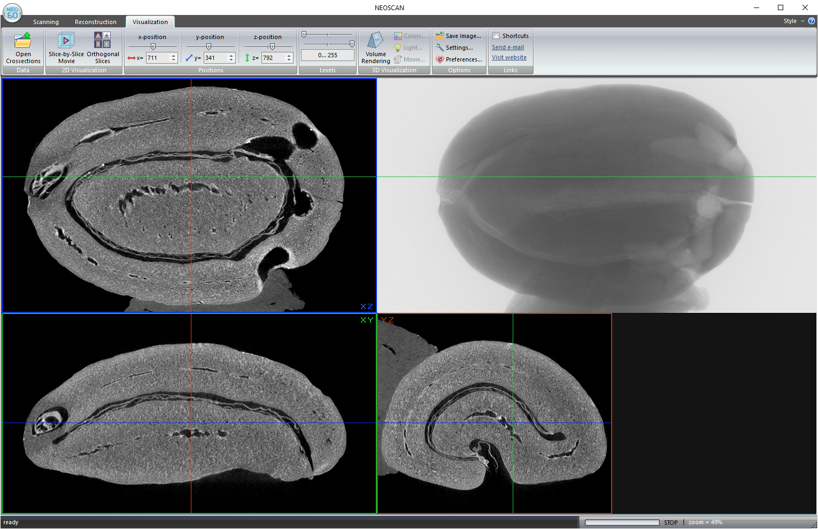The width and height of the screenshot is (818, 529).
Task: Click the NEOSCAN application logo button
Action: click(x=12, y=13)
